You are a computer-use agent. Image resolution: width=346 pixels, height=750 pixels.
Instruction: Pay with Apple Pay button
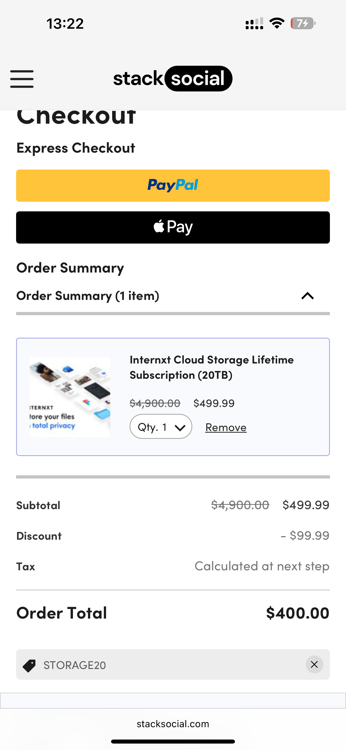[173, 227]
